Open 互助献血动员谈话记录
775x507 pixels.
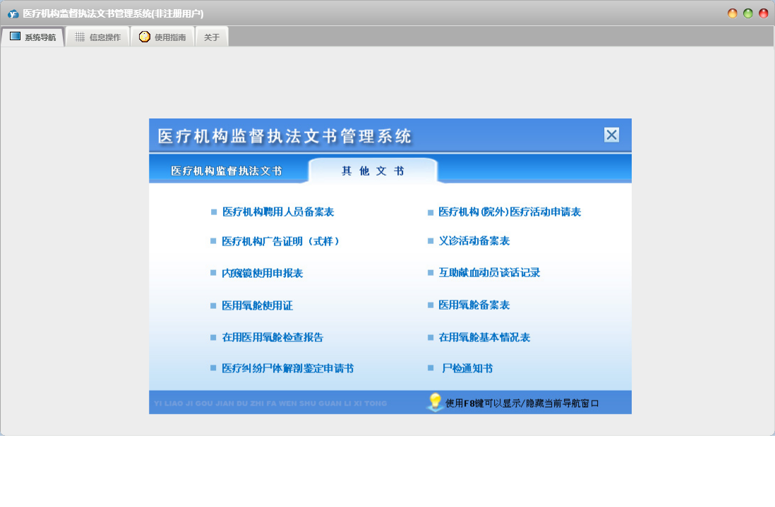(x=489, y=272)
